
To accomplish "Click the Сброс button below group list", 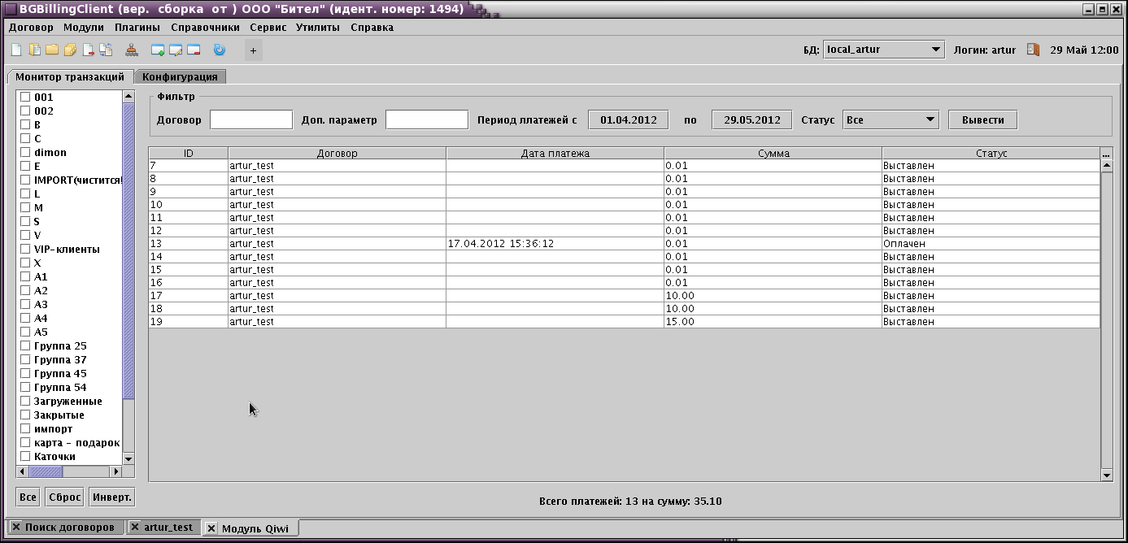I will (x=65, y=497).
